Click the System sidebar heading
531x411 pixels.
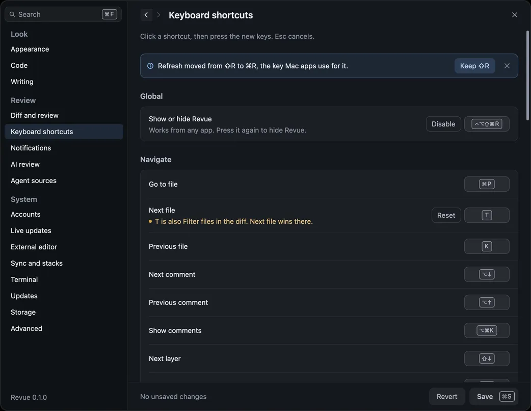pyautogui.click(x=24, y=199)
